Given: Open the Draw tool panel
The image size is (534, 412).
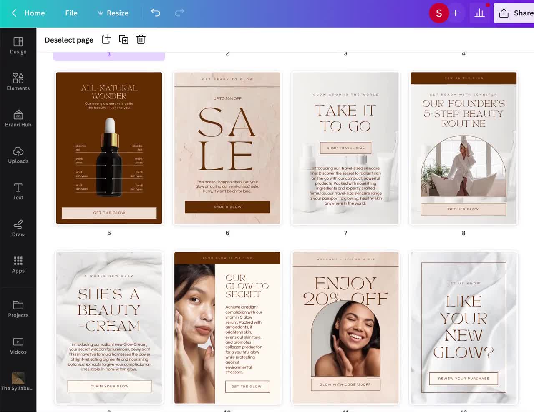Looking at the screenshot, I should click(x=18, y=228).
